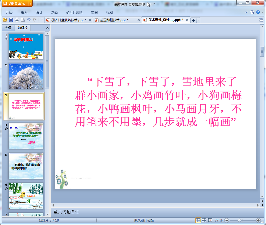The image size is (266, 225).
Task: Select slide 4 thumbnail 想一想
Action: [26, 136]
